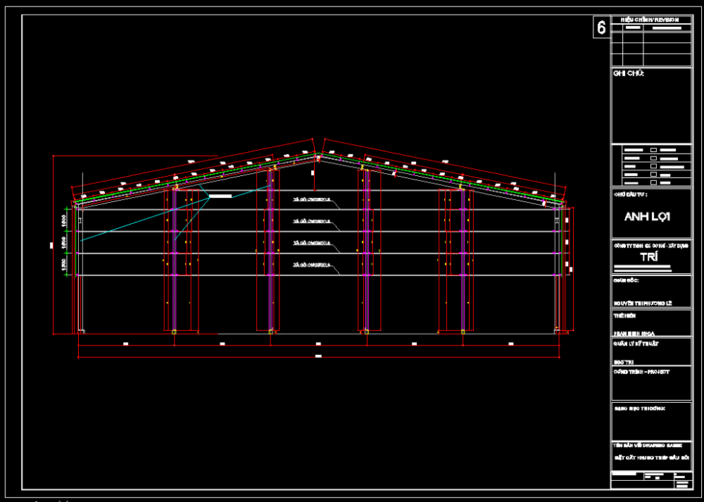Click the 'GHI CHÚ:' notes label
The image size is (704, 502).
point(628,74)
